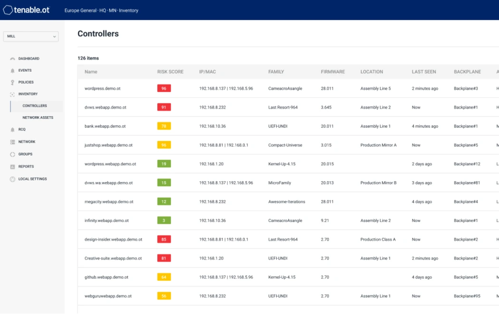Open the Dashboard menu item
The width and height of the screenshot is (499, 314).
click(29, 59)
